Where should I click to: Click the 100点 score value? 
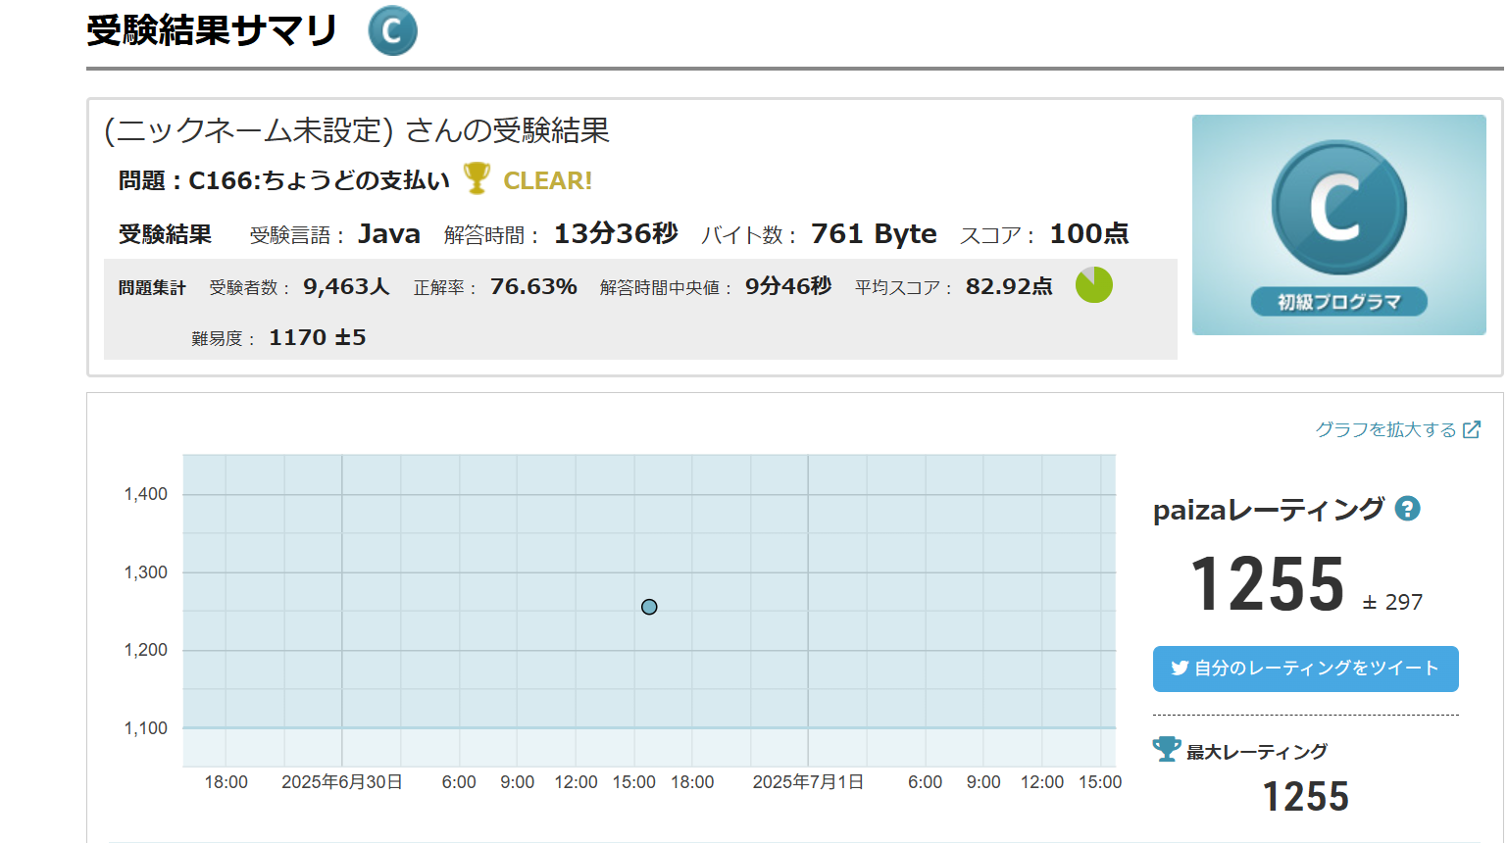pos(1088,234)
